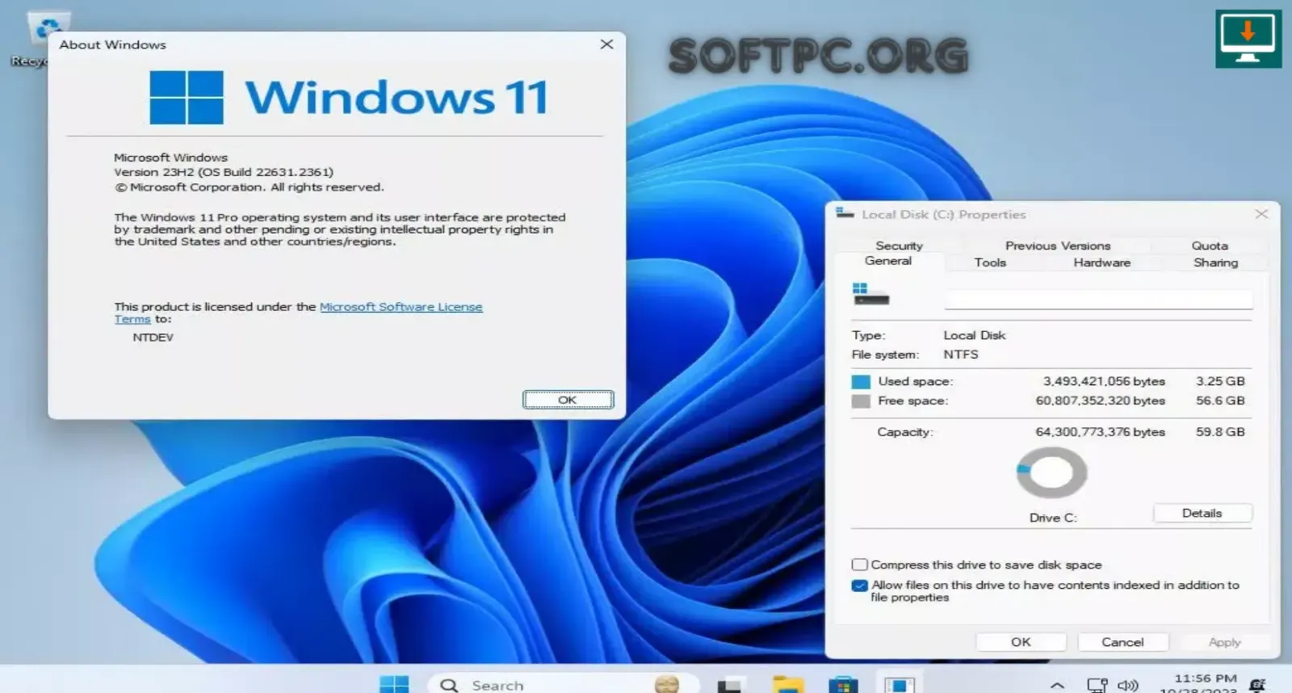This screenshot has height=693, width=1292.
Task: Click the Local Disk Properties title icon
Action: (x=845, y=213)
